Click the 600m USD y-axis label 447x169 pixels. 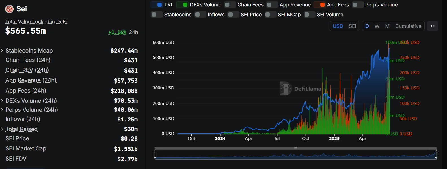pos(163,42)
